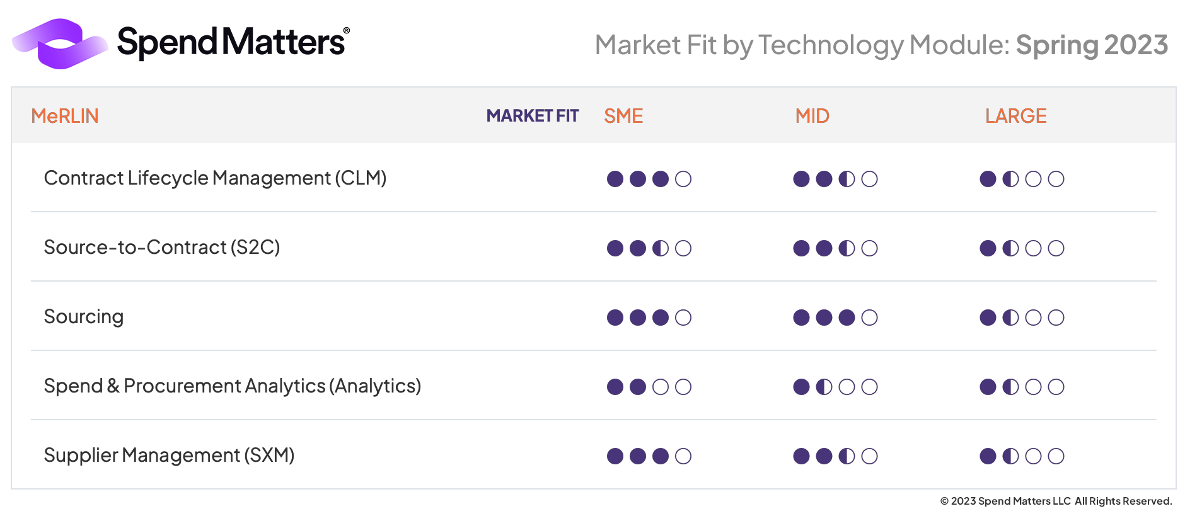The height and width of the screenshot is (516, 1185).
Task: Click the MID rating dots for Sourcing
Action: tap(835, 318)
